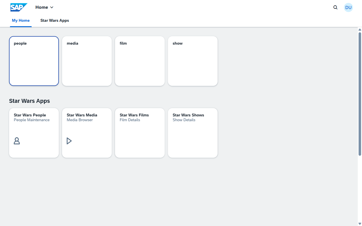Click the SAP logo in the shell bar
Image resolution: width=362 pixels, height=226 pixels.
click(19, 7)
